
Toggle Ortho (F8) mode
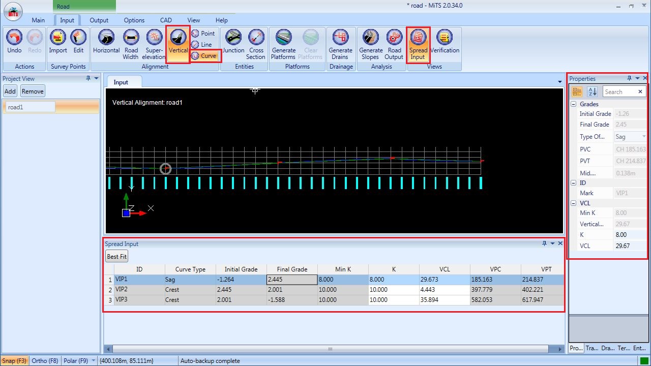(x=45, y=361)
